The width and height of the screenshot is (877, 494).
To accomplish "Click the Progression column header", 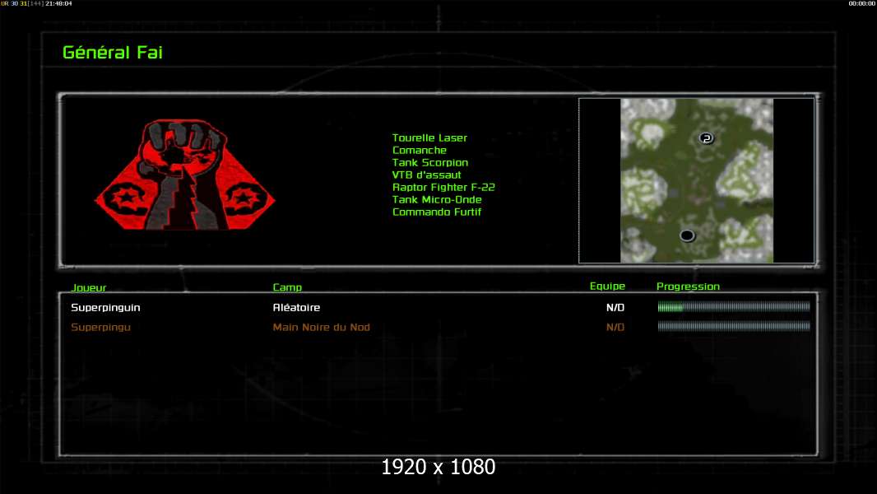I will (688, 287).
